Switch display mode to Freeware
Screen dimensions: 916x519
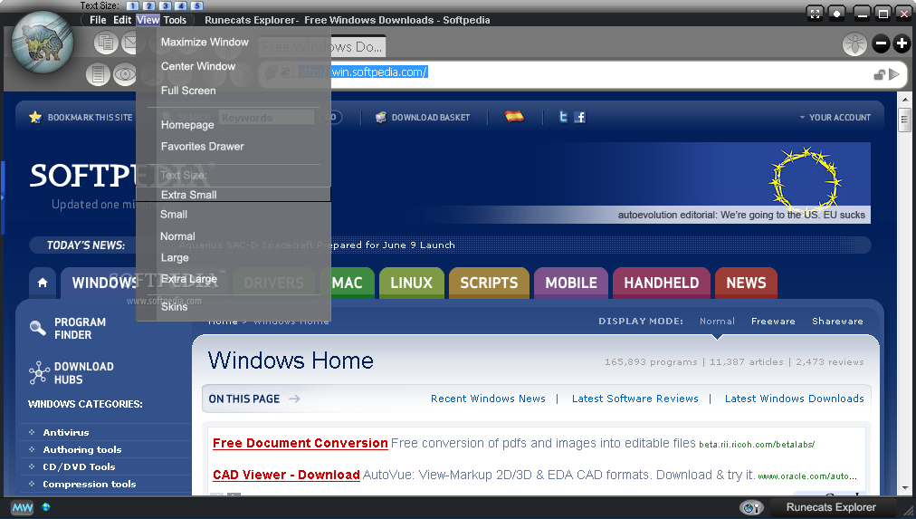click(x=773, y=321)
